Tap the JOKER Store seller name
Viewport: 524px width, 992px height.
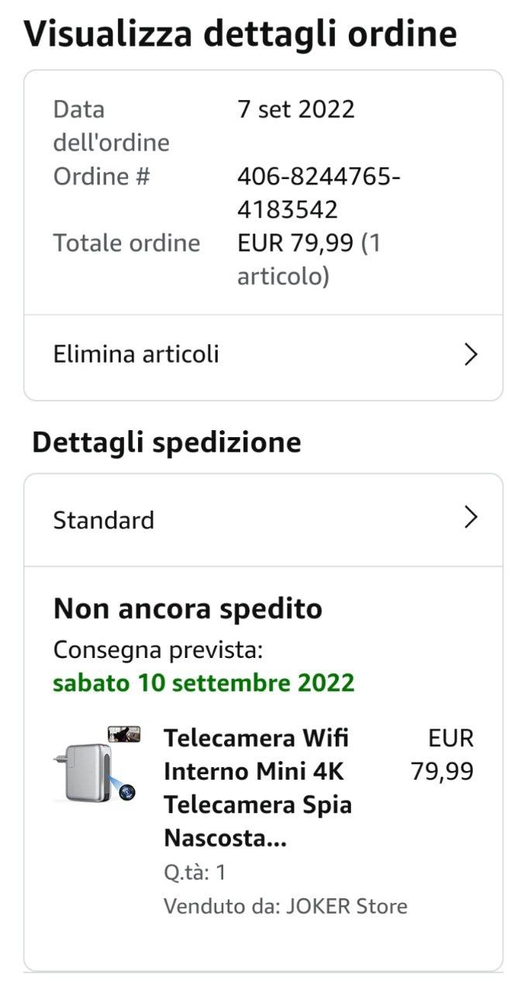coord(346,906)
